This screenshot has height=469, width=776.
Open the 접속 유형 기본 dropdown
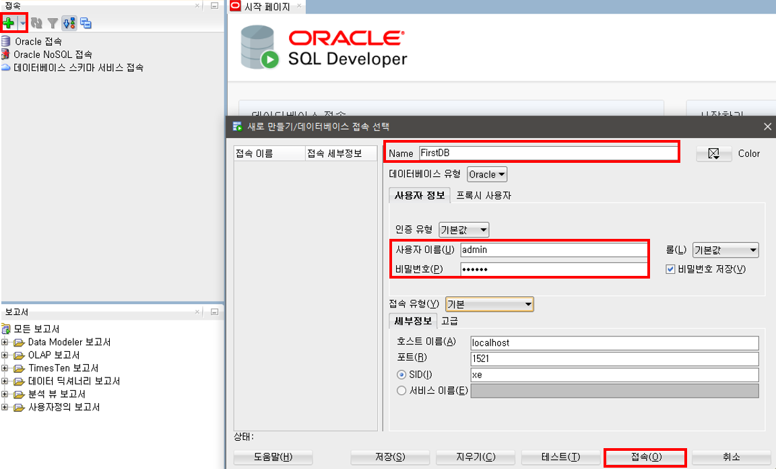pyautogui.click(x=490, y=304)
